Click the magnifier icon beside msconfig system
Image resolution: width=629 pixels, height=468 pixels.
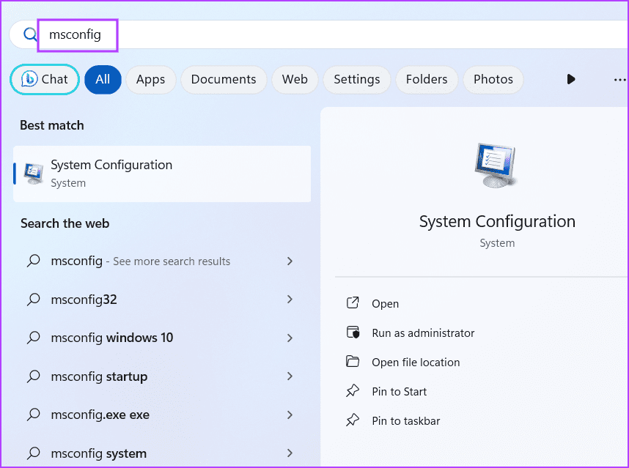click(x=33, y=453)
